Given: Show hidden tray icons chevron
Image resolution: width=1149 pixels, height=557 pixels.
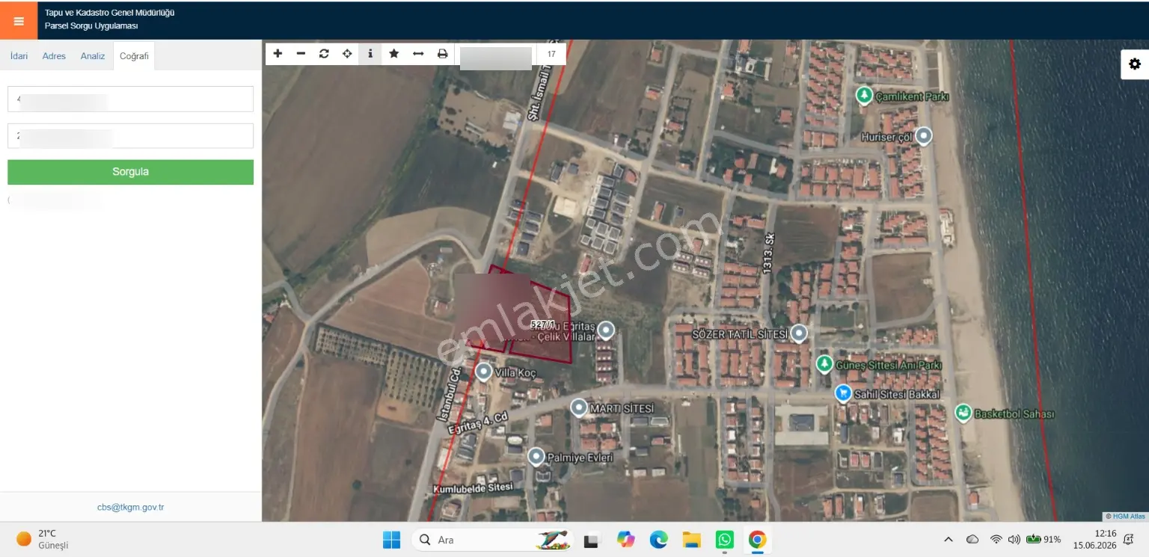Looking at the screenshot, I should click(949, 539).
